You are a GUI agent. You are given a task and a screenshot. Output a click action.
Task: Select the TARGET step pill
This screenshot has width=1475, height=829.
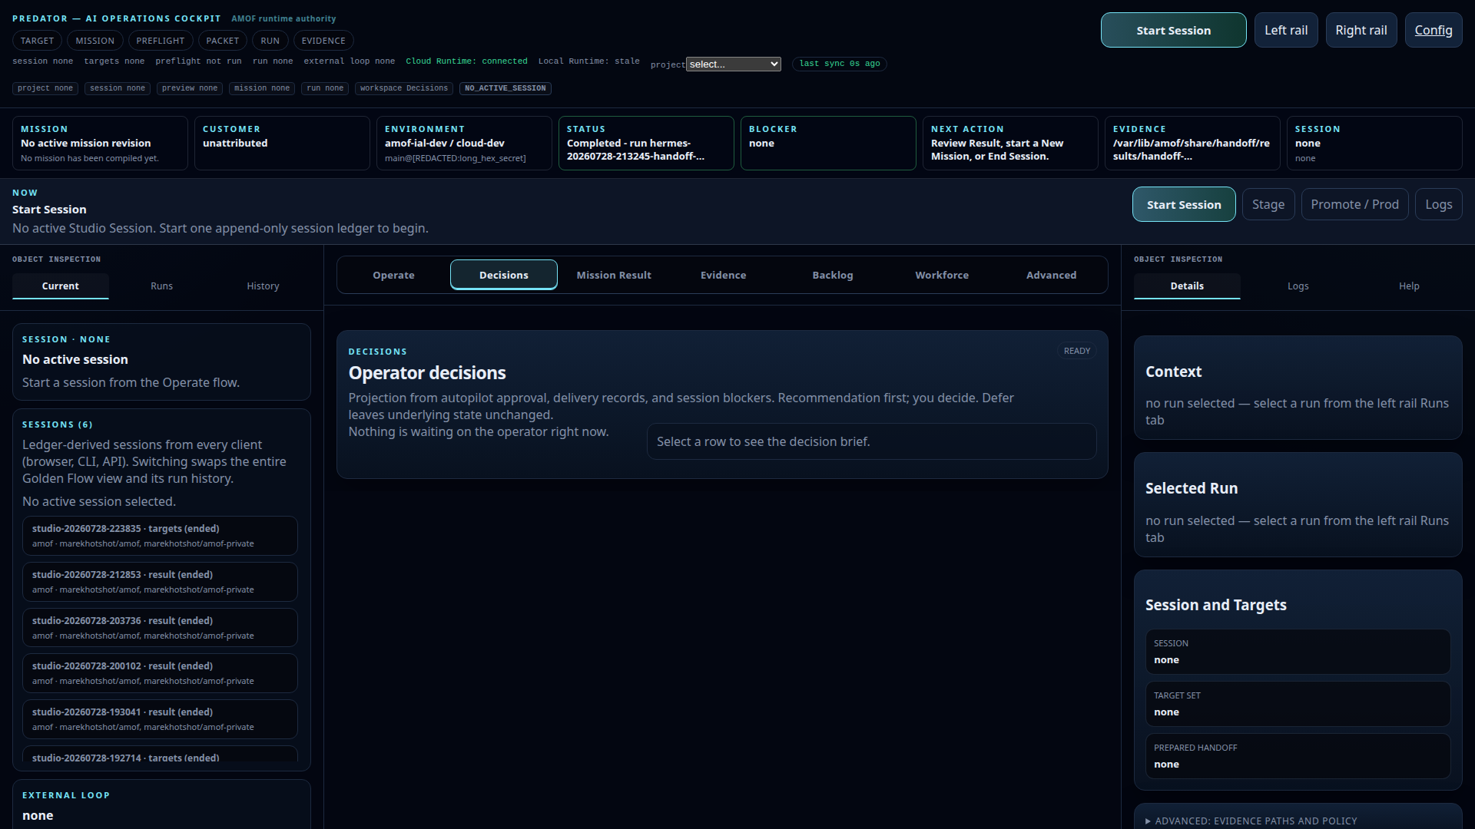[x=37, y=41]
